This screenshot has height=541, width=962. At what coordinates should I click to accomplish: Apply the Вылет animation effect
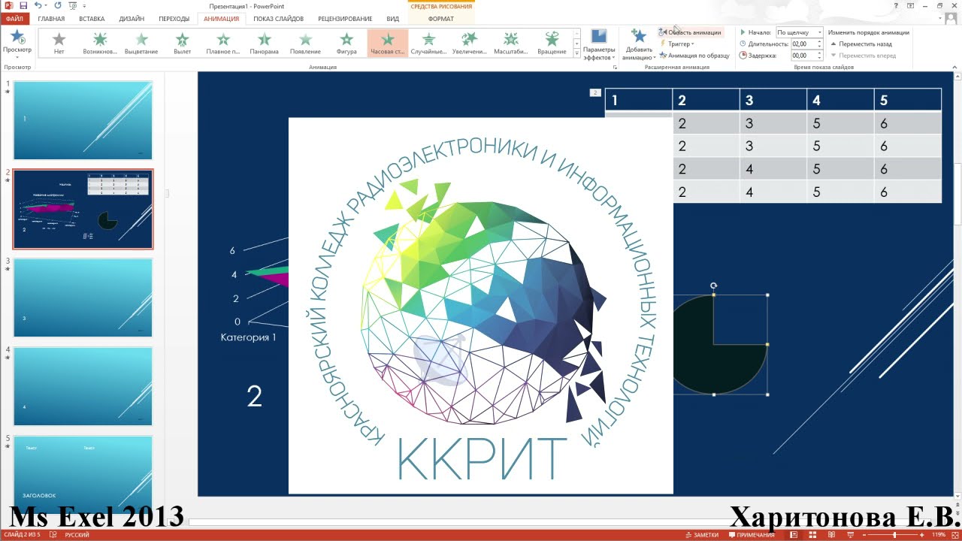pos(182,44)
